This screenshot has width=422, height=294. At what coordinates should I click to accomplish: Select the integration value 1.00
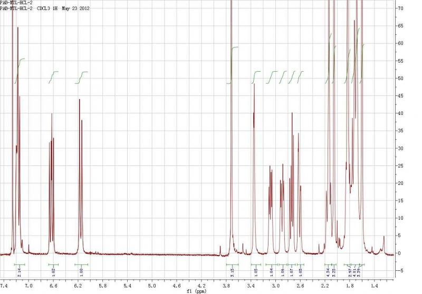coord(81,273)
